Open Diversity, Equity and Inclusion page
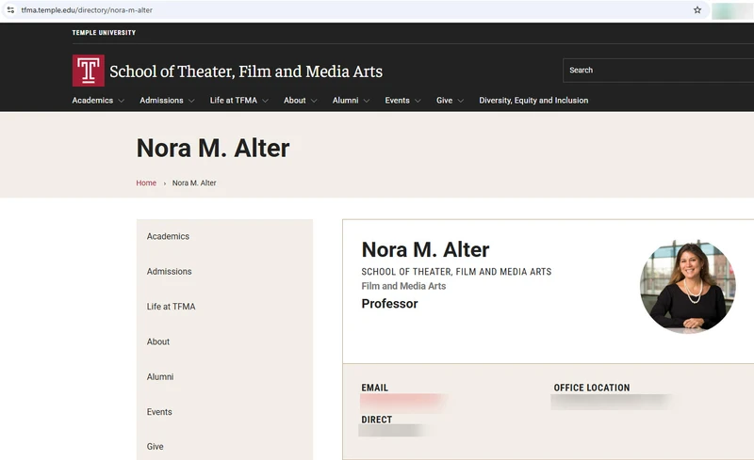Image resolution: width=754 pixels, height=460 pixels. [533, 101]
